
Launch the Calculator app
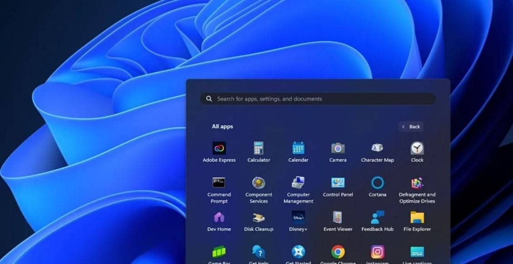coord(258,149)
